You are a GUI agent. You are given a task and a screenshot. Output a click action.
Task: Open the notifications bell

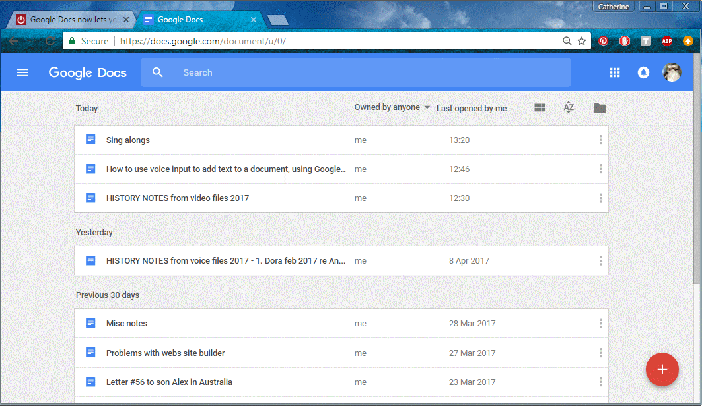pyautogui.click(x=643, y=72)
